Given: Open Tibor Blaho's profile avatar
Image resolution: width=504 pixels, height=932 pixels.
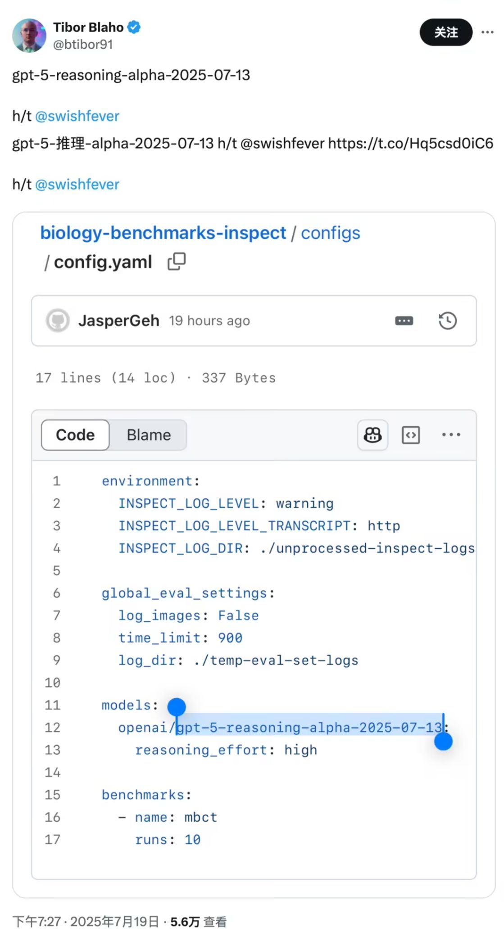Looking at the screenshot, I should [29, 36].
